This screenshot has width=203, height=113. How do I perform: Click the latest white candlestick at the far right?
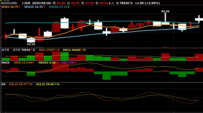pos(199,19)
